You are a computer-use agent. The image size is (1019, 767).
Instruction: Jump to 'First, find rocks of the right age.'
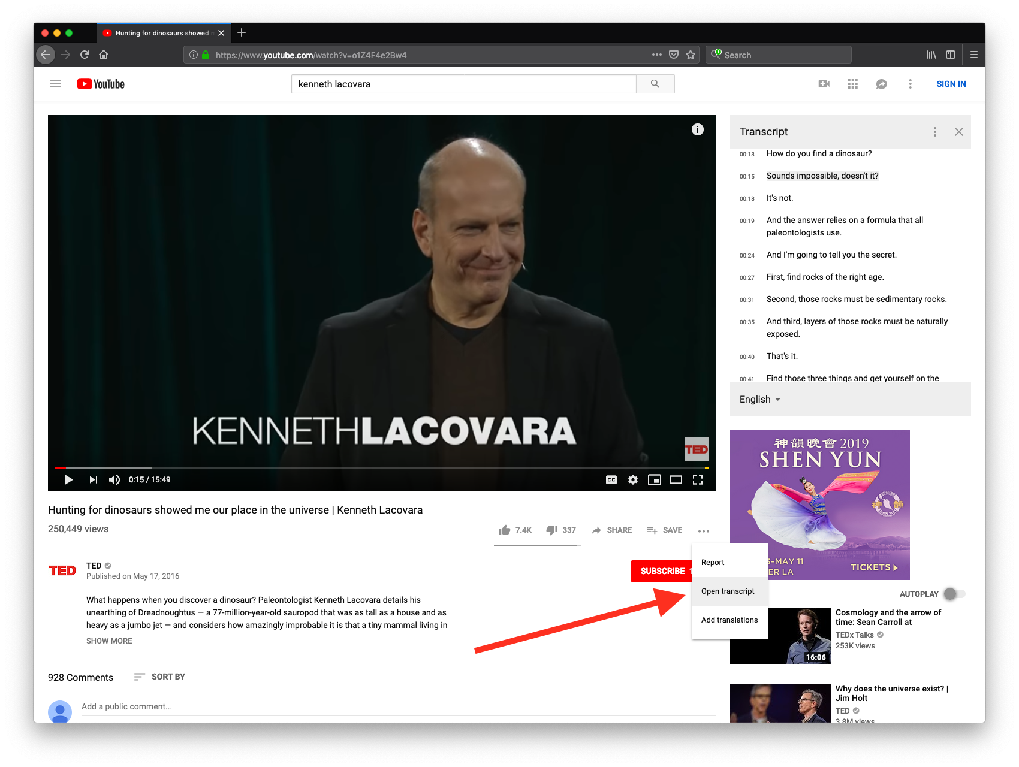(x=825, y=277)
